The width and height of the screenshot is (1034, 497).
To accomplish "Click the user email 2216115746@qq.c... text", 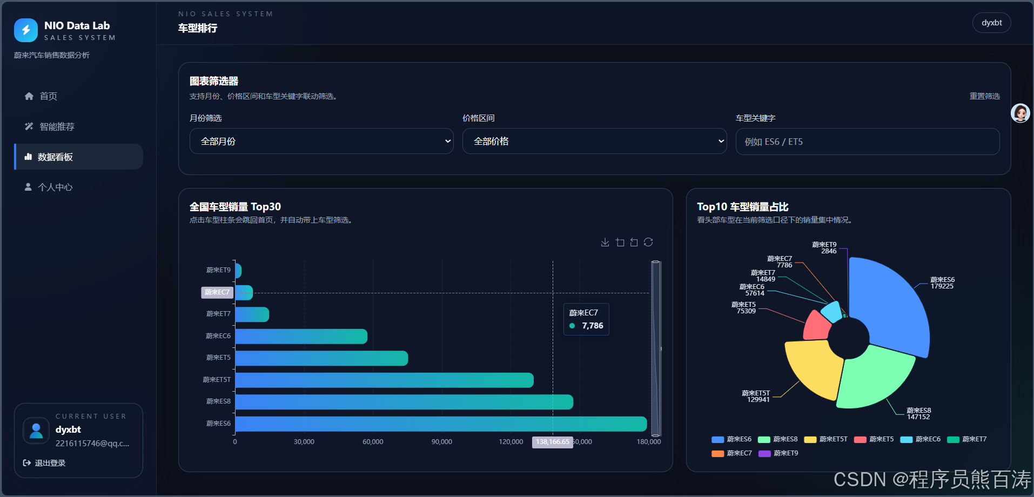I will [x=92, y=444].
